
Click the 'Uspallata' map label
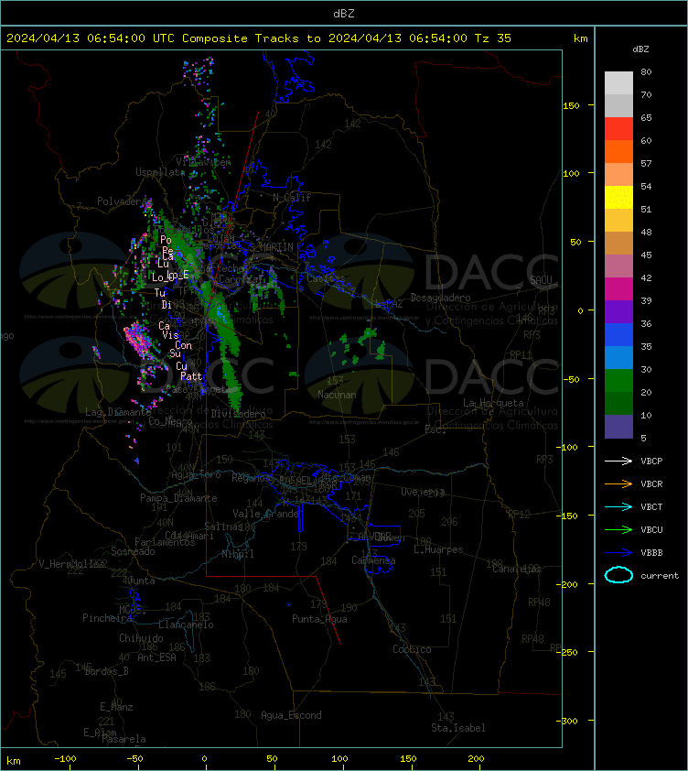160,172
